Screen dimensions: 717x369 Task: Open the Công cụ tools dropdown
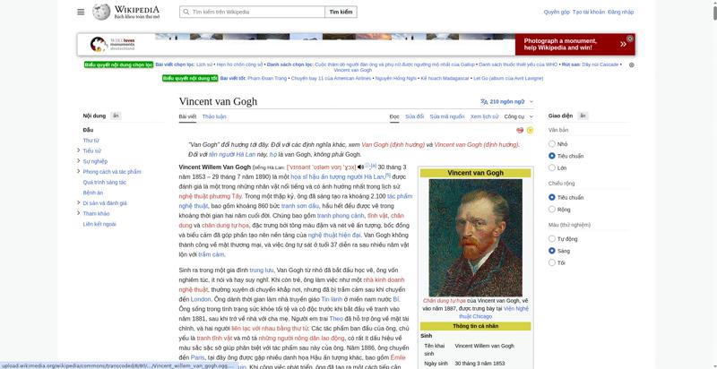tap(519, 116)
